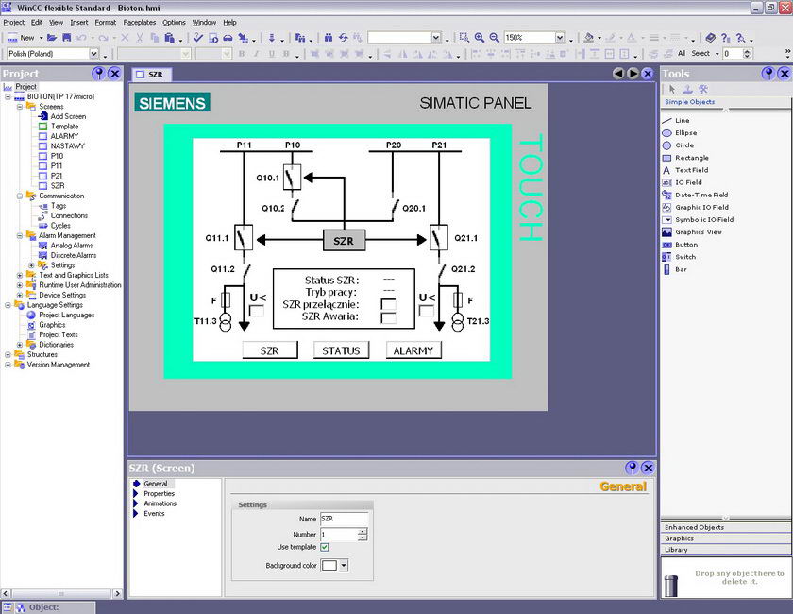Open the 150% zoom level dropdown

pos(559,38)
